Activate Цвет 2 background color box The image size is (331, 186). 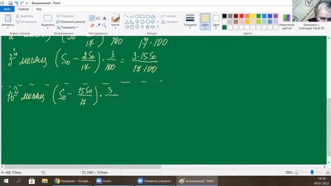coord(216,22)
